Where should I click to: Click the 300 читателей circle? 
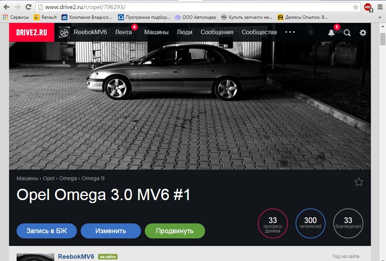point(310,223)
